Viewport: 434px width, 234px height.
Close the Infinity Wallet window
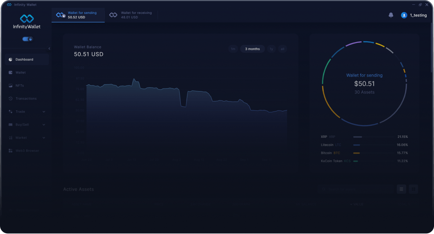pyautogui.click(x=427, y=5)
